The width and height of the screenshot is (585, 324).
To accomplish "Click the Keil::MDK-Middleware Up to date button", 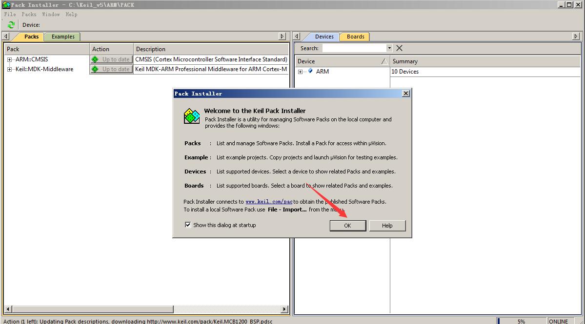I will tap(111, 69).
